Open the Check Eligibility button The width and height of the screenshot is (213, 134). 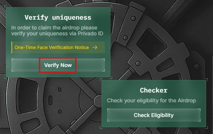(154, 115)
